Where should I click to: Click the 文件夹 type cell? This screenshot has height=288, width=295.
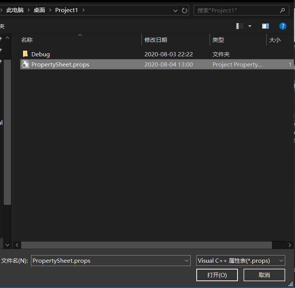pyautogui.click(x=221, y=54)
